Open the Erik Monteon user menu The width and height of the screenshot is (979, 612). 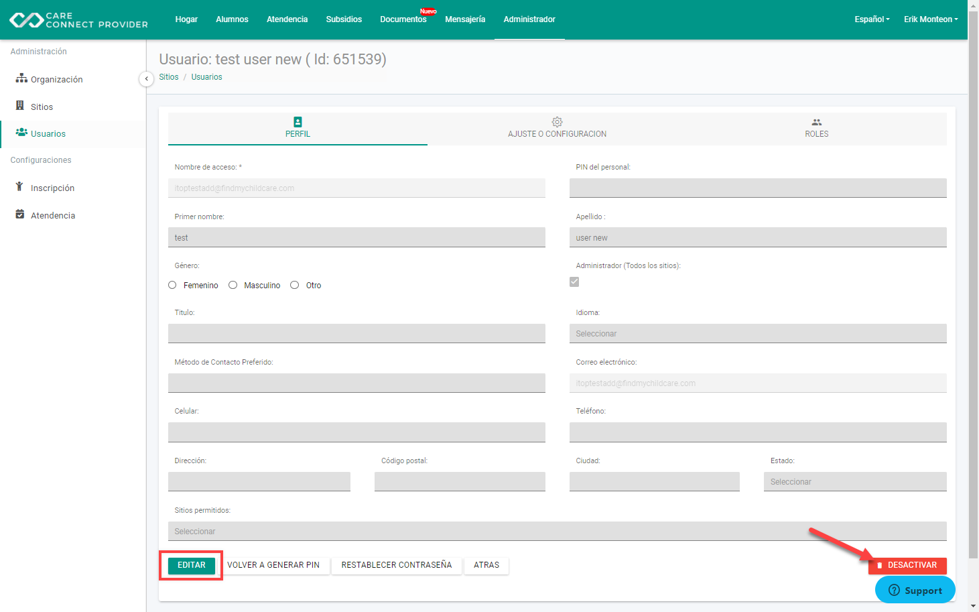[931, 19]
